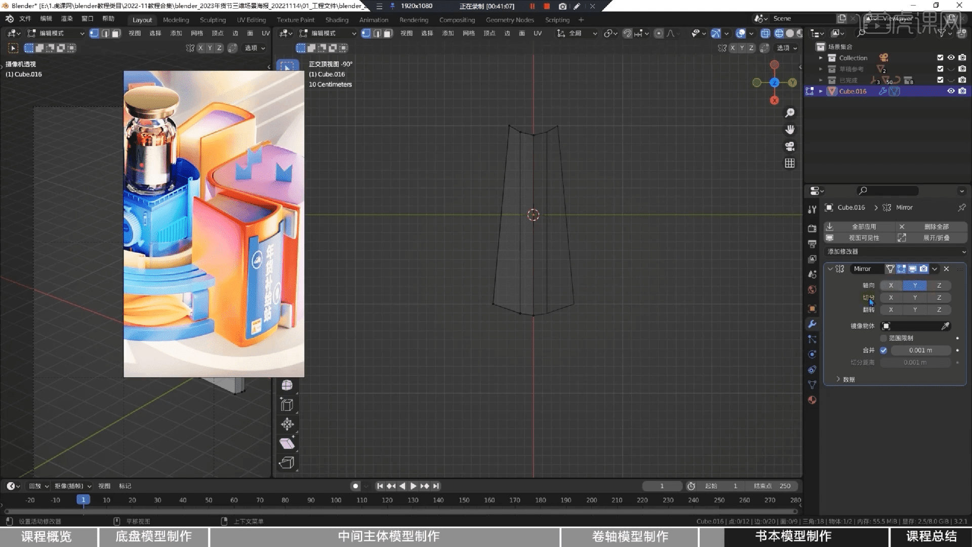
Task: Remove the Mirror modifier with its X button
Action: (x=946, y=269)
